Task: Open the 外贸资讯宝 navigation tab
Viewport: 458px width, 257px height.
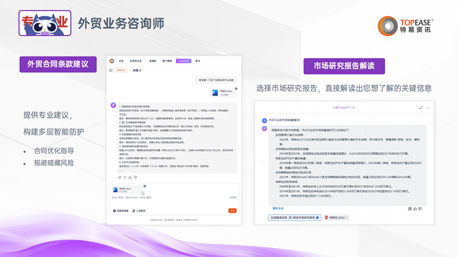Action: tap(135, 61)
